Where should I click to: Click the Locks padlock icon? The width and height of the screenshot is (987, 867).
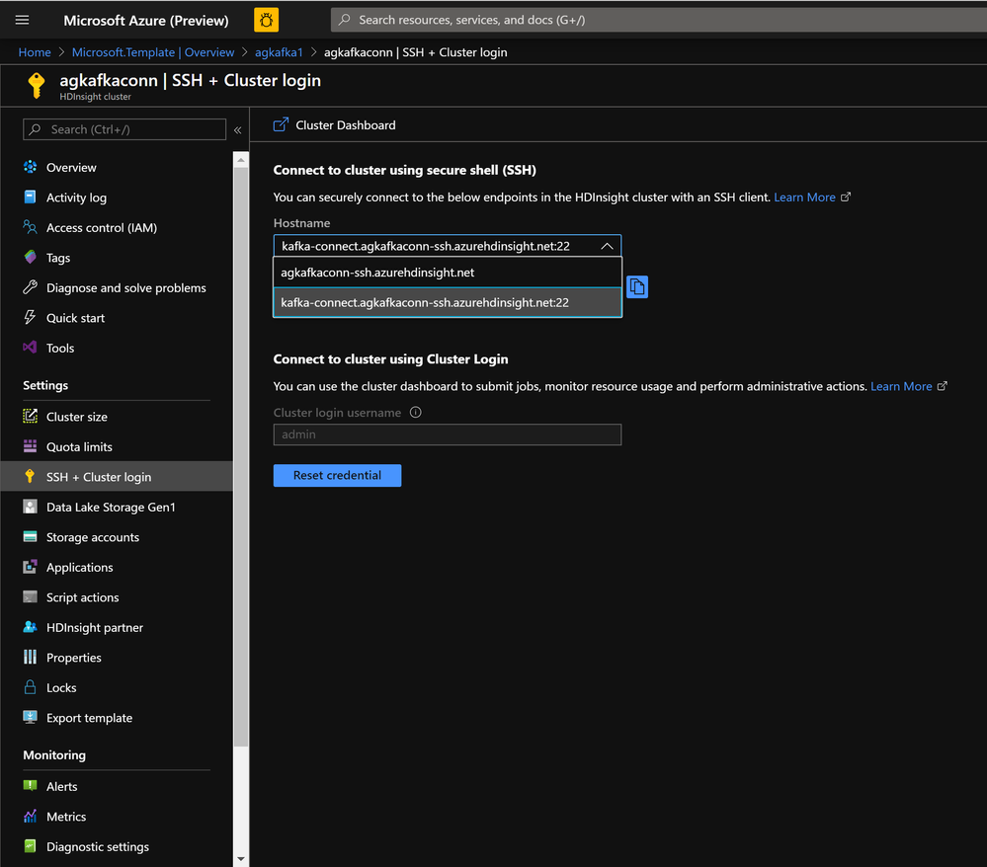pos(30,687)
